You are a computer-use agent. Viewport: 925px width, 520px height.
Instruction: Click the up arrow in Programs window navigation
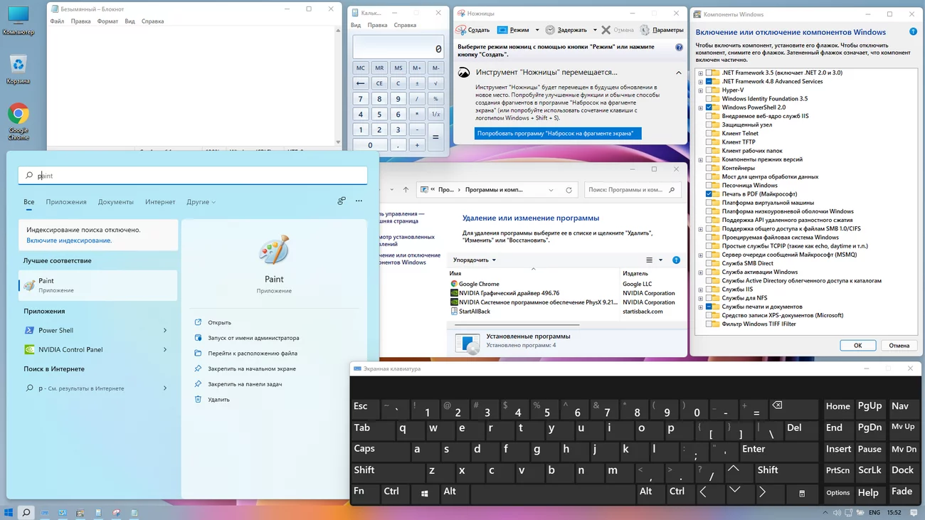(406, 190)
